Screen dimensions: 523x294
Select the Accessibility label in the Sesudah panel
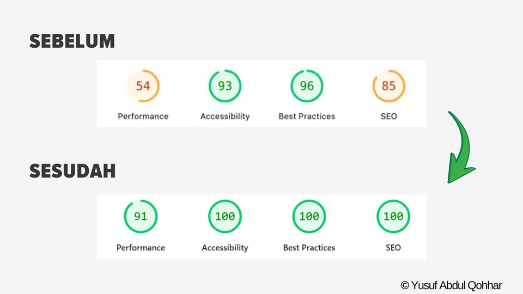[x=224, y=247]
